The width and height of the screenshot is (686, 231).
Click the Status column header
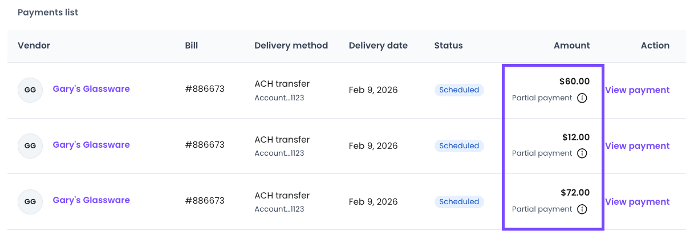(448, 46)
